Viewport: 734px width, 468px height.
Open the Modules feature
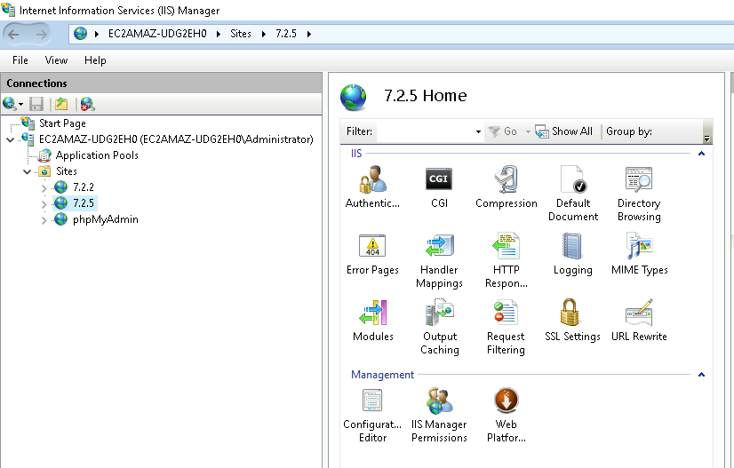[372, 320]
